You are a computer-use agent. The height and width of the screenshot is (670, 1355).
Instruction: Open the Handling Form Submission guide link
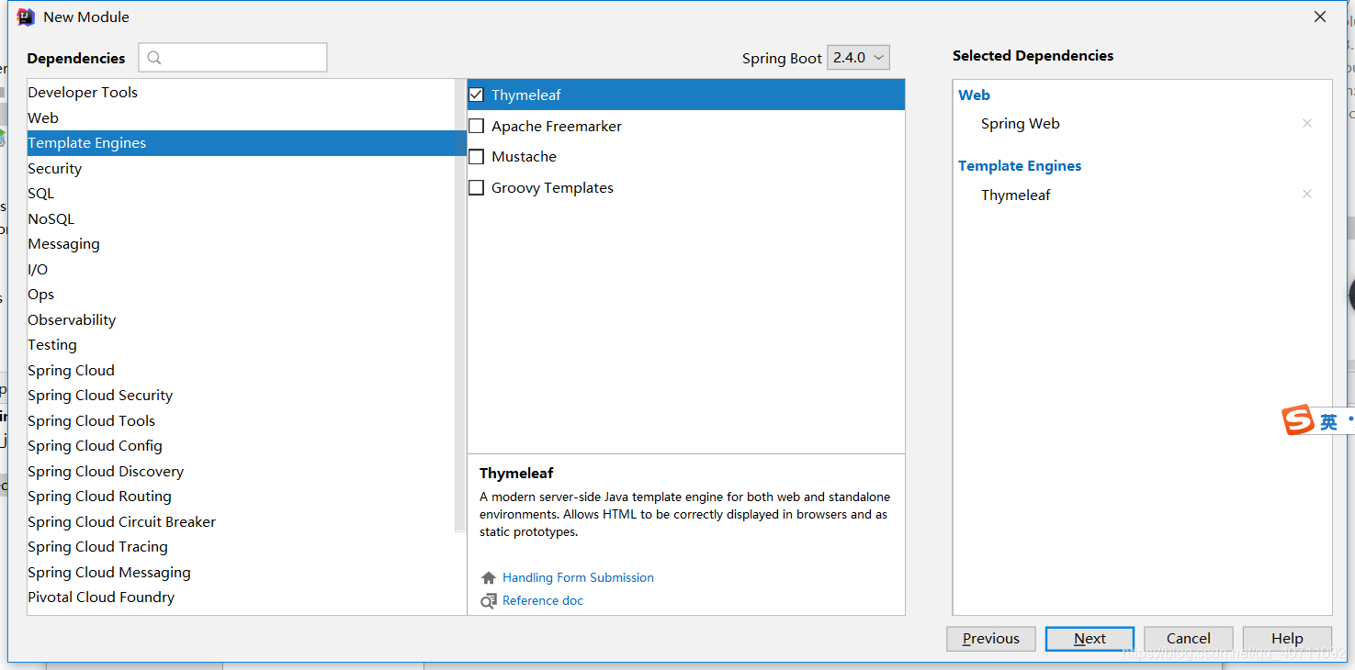[x=578, y=577]
